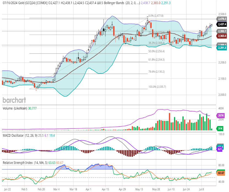Click the teal 2,291.3 lower band tag
The width and height of the screenshot is (229, 192).
click(x=222, y=48)
